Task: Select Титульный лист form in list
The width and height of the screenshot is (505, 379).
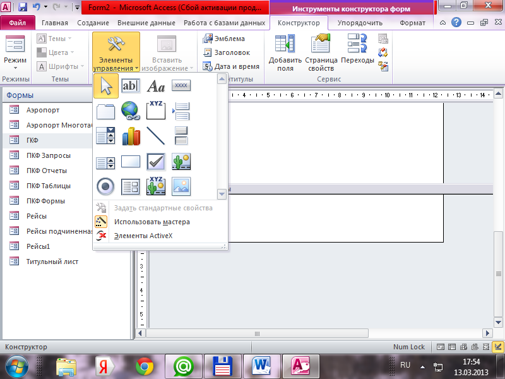Action: tap(52, 262)
